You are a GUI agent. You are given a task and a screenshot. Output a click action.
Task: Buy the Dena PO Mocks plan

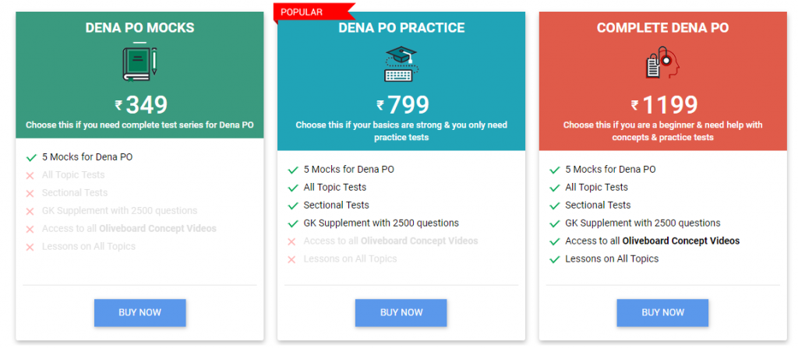pyautogui.click(x=140, y=312)
